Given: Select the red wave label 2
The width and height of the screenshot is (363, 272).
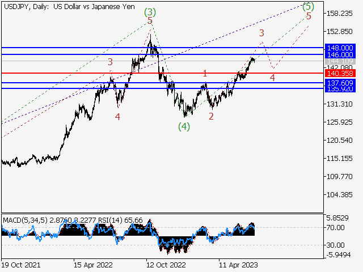Looking at the screenshot, I should (x=211, y=116).
